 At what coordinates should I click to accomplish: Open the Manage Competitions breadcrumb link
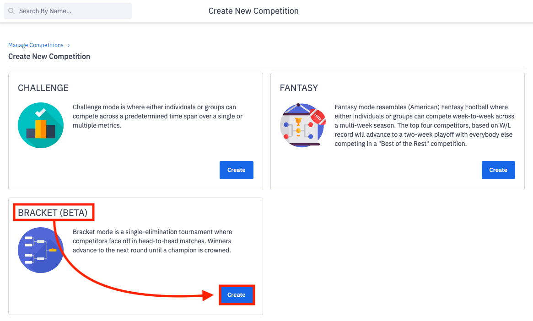36,45
